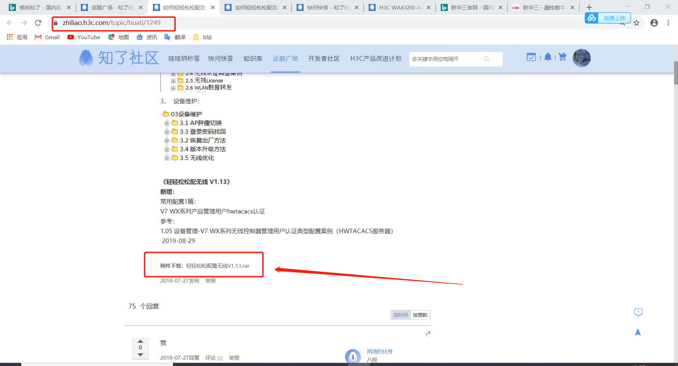The width and height of the screenshot is (678, 366).
Task: Click the feedback speech-bubble icon
Action: [x=638, y=312]
